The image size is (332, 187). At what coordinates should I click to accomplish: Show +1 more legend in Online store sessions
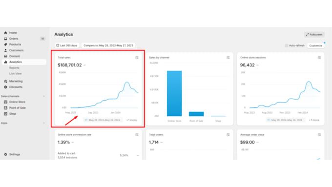pyautogui.click(x=314, y=120)
